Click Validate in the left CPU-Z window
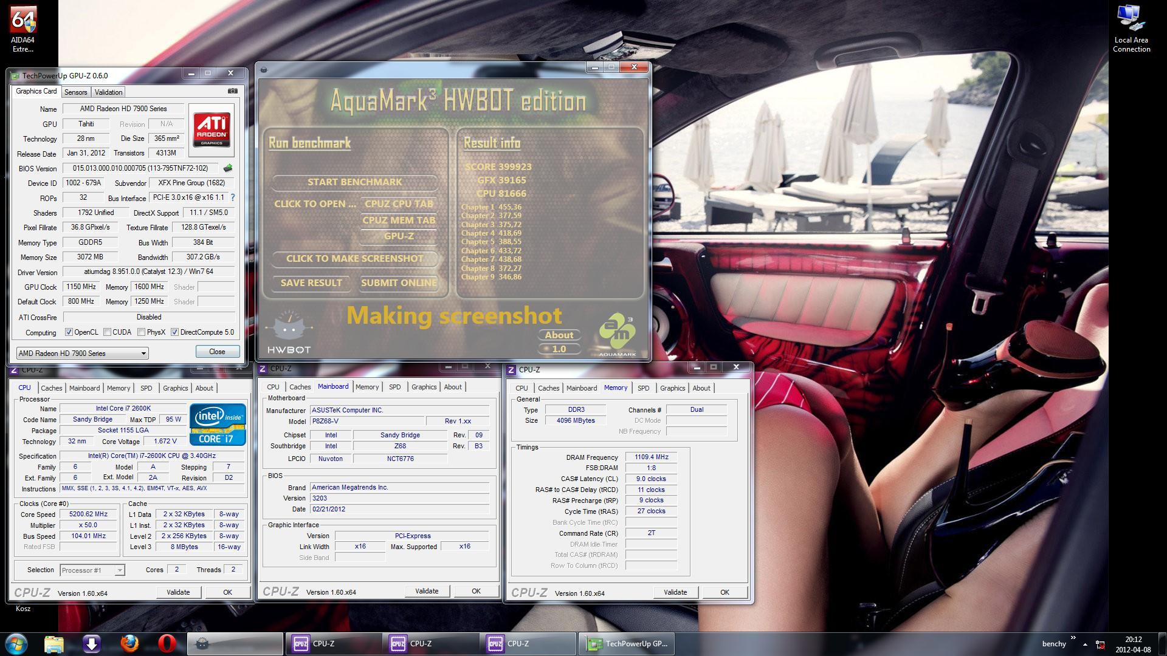Screen dimensions: 1167x656 [178, 592]
